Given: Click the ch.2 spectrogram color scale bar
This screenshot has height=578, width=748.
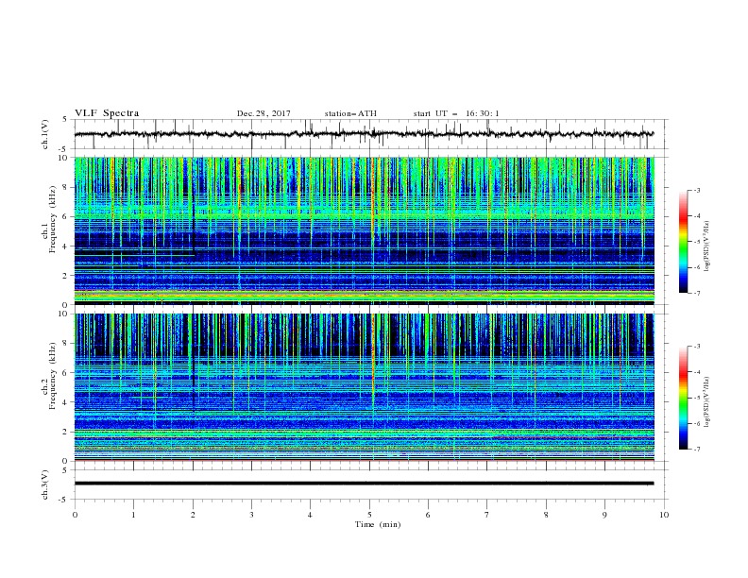Looking at the screenshot, I should [x=683, y=398].
